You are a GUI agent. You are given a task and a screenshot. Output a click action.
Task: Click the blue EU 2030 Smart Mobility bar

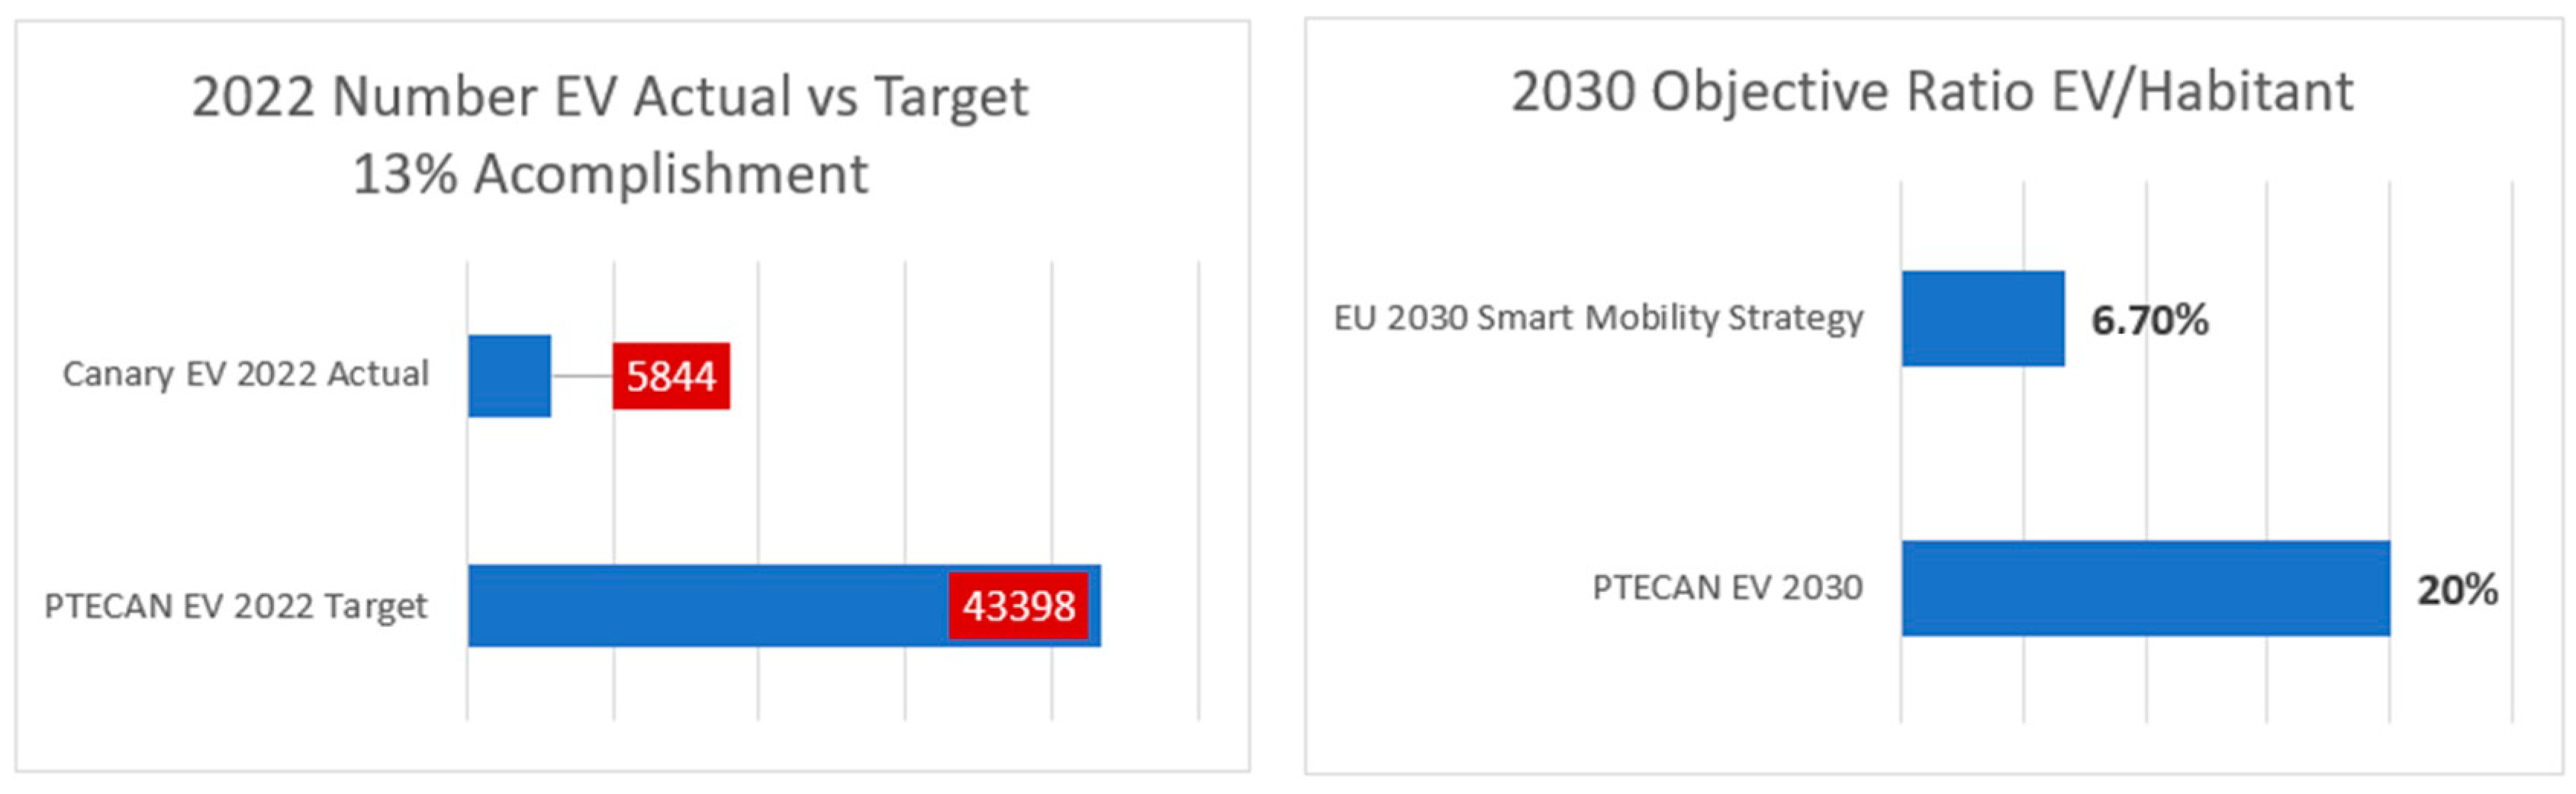(1983, 318)
